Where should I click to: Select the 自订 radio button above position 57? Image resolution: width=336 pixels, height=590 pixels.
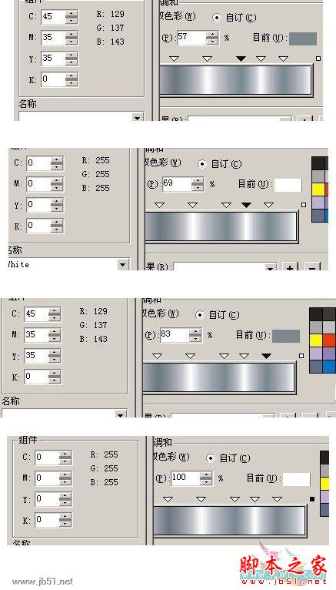217,17
